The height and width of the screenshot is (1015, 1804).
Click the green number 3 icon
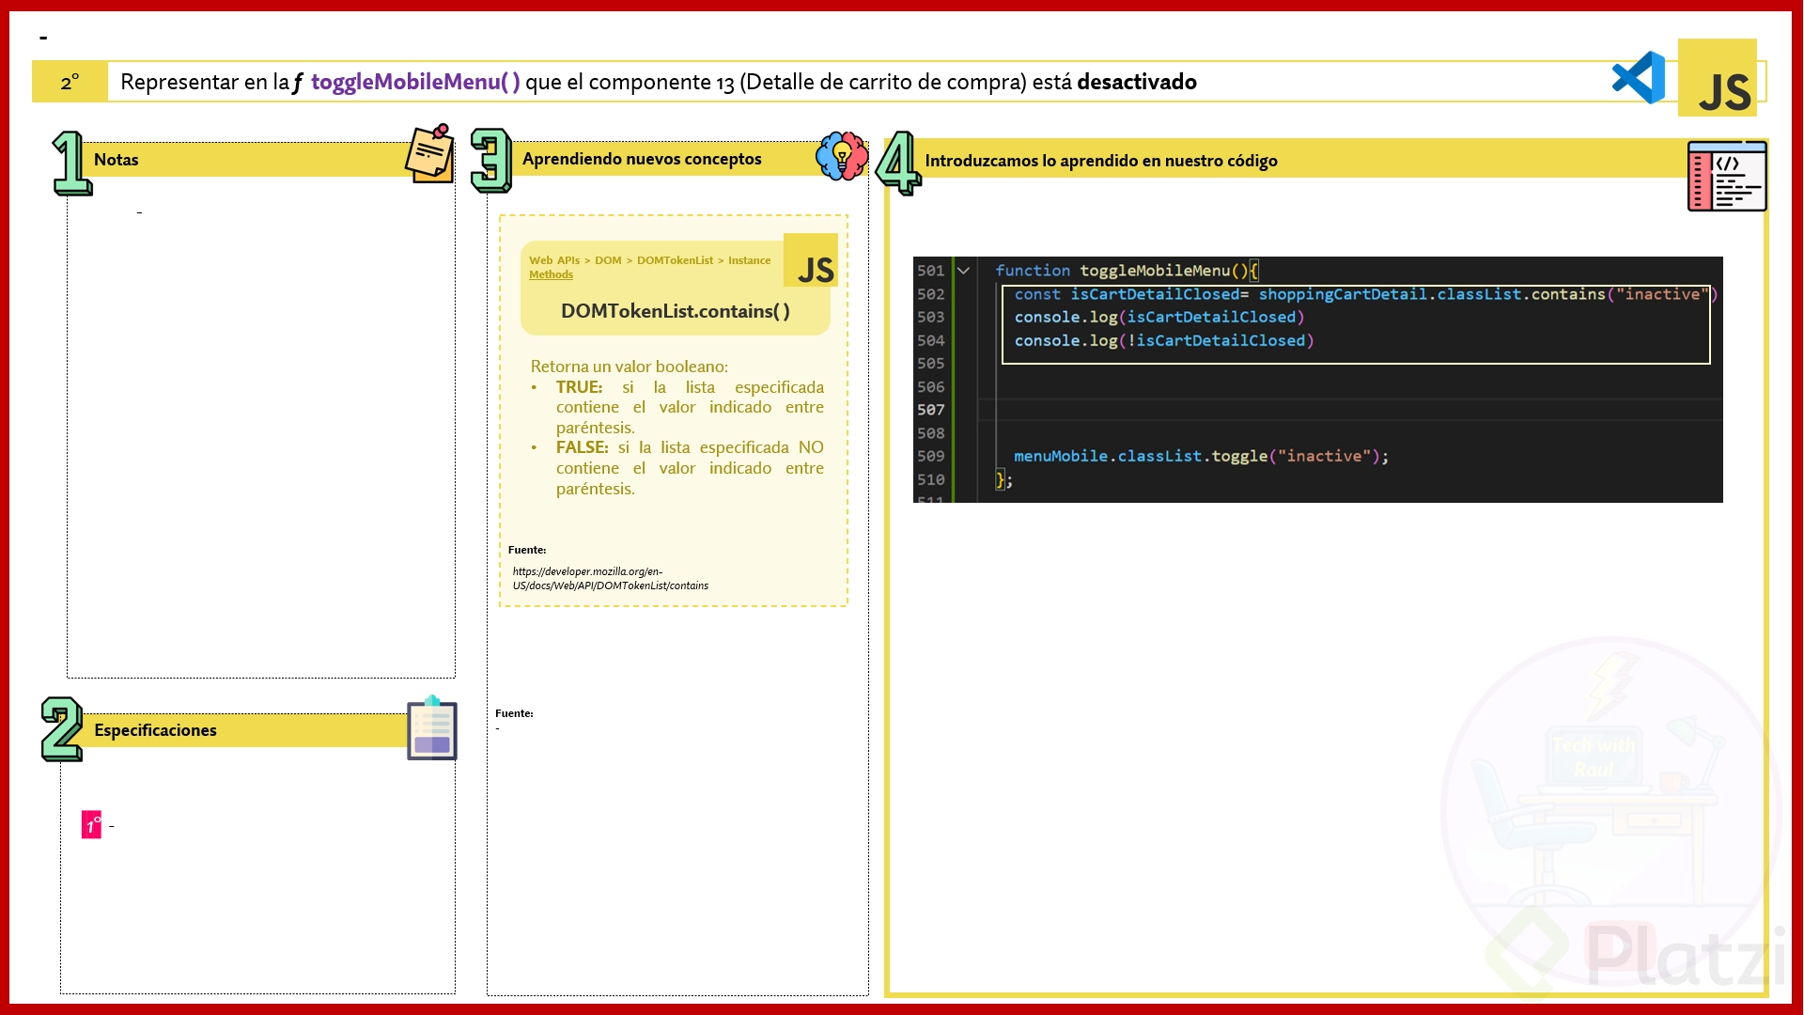[x=490, y=161]
